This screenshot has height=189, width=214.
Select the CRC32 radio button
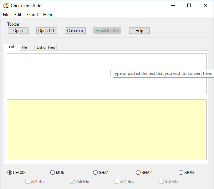point(16,173)
